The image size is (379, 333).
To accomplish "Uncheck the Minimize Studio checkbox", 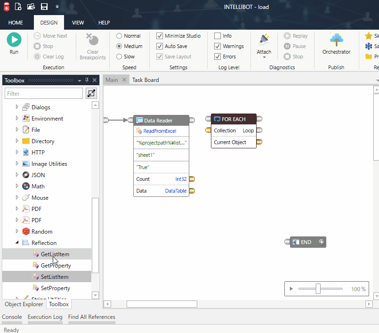I will [x=159, y=35].
